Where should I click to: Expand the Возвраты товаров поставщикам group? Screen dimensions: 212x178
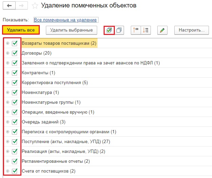point(7,43)
